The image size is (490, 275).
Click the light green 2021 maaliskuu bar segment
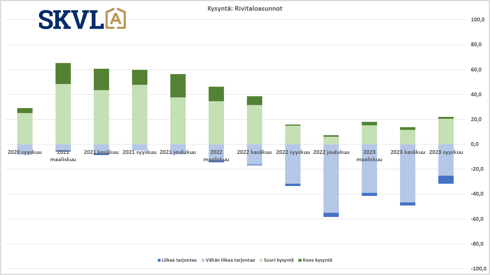click(63, 114)
